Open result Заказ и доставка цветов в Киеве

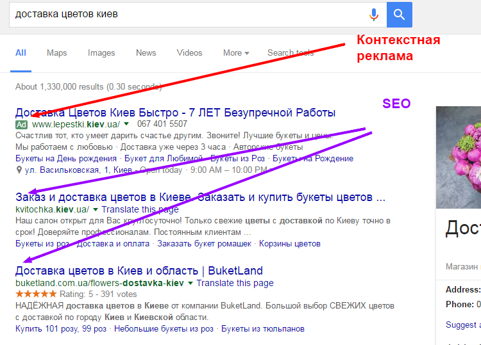click(x=200, y=197)
